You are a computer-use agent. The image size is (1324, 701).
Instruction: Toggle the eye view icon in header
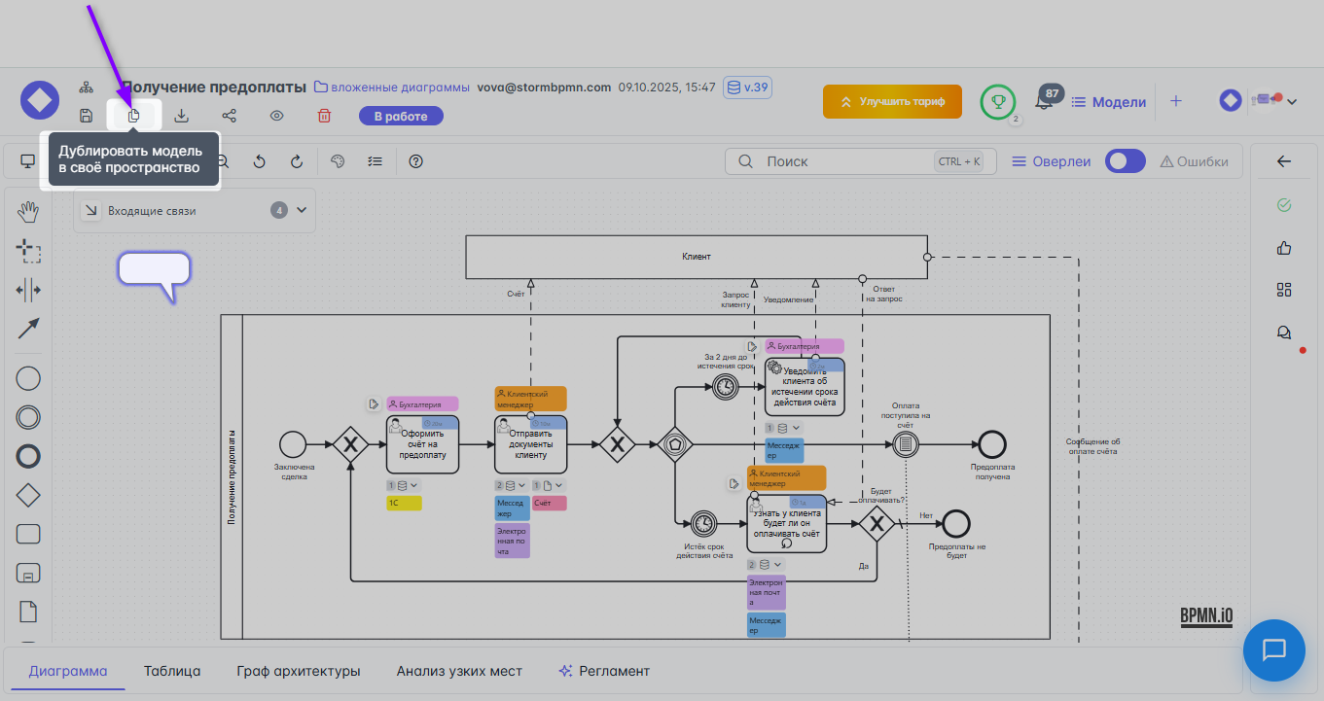[277, 116]
